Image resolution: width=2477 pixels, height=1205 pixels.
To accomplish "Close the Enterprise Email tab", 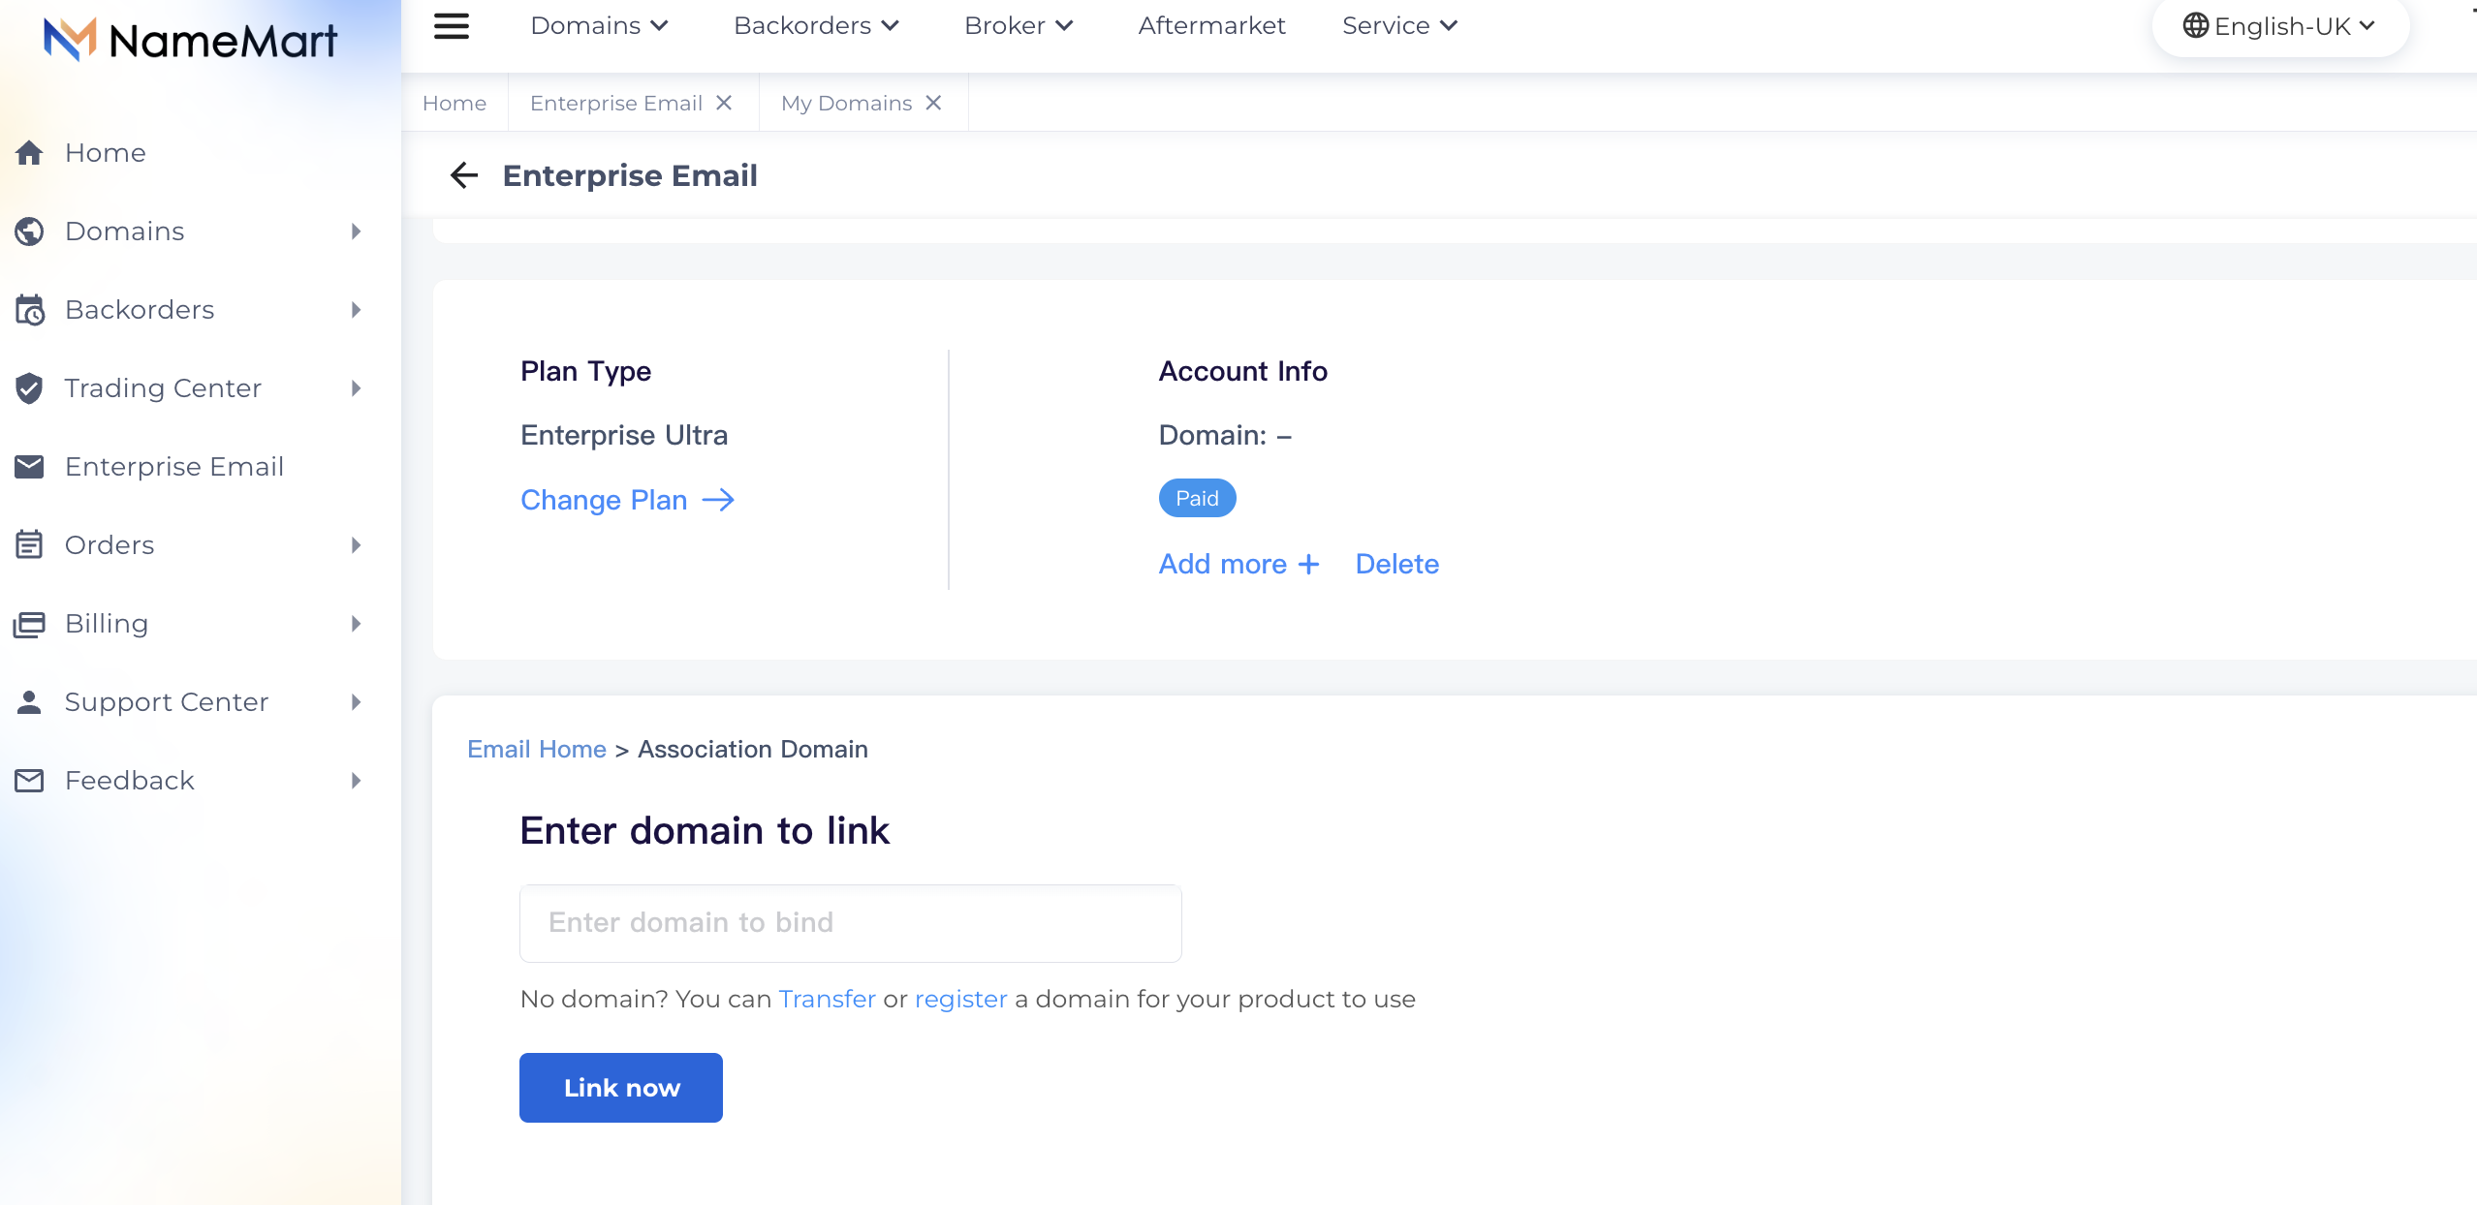I will [x=724, y=103].
